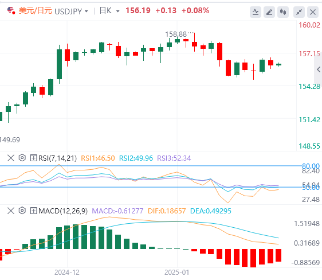Toggle the MACD plus box expand

coord(33,211)
